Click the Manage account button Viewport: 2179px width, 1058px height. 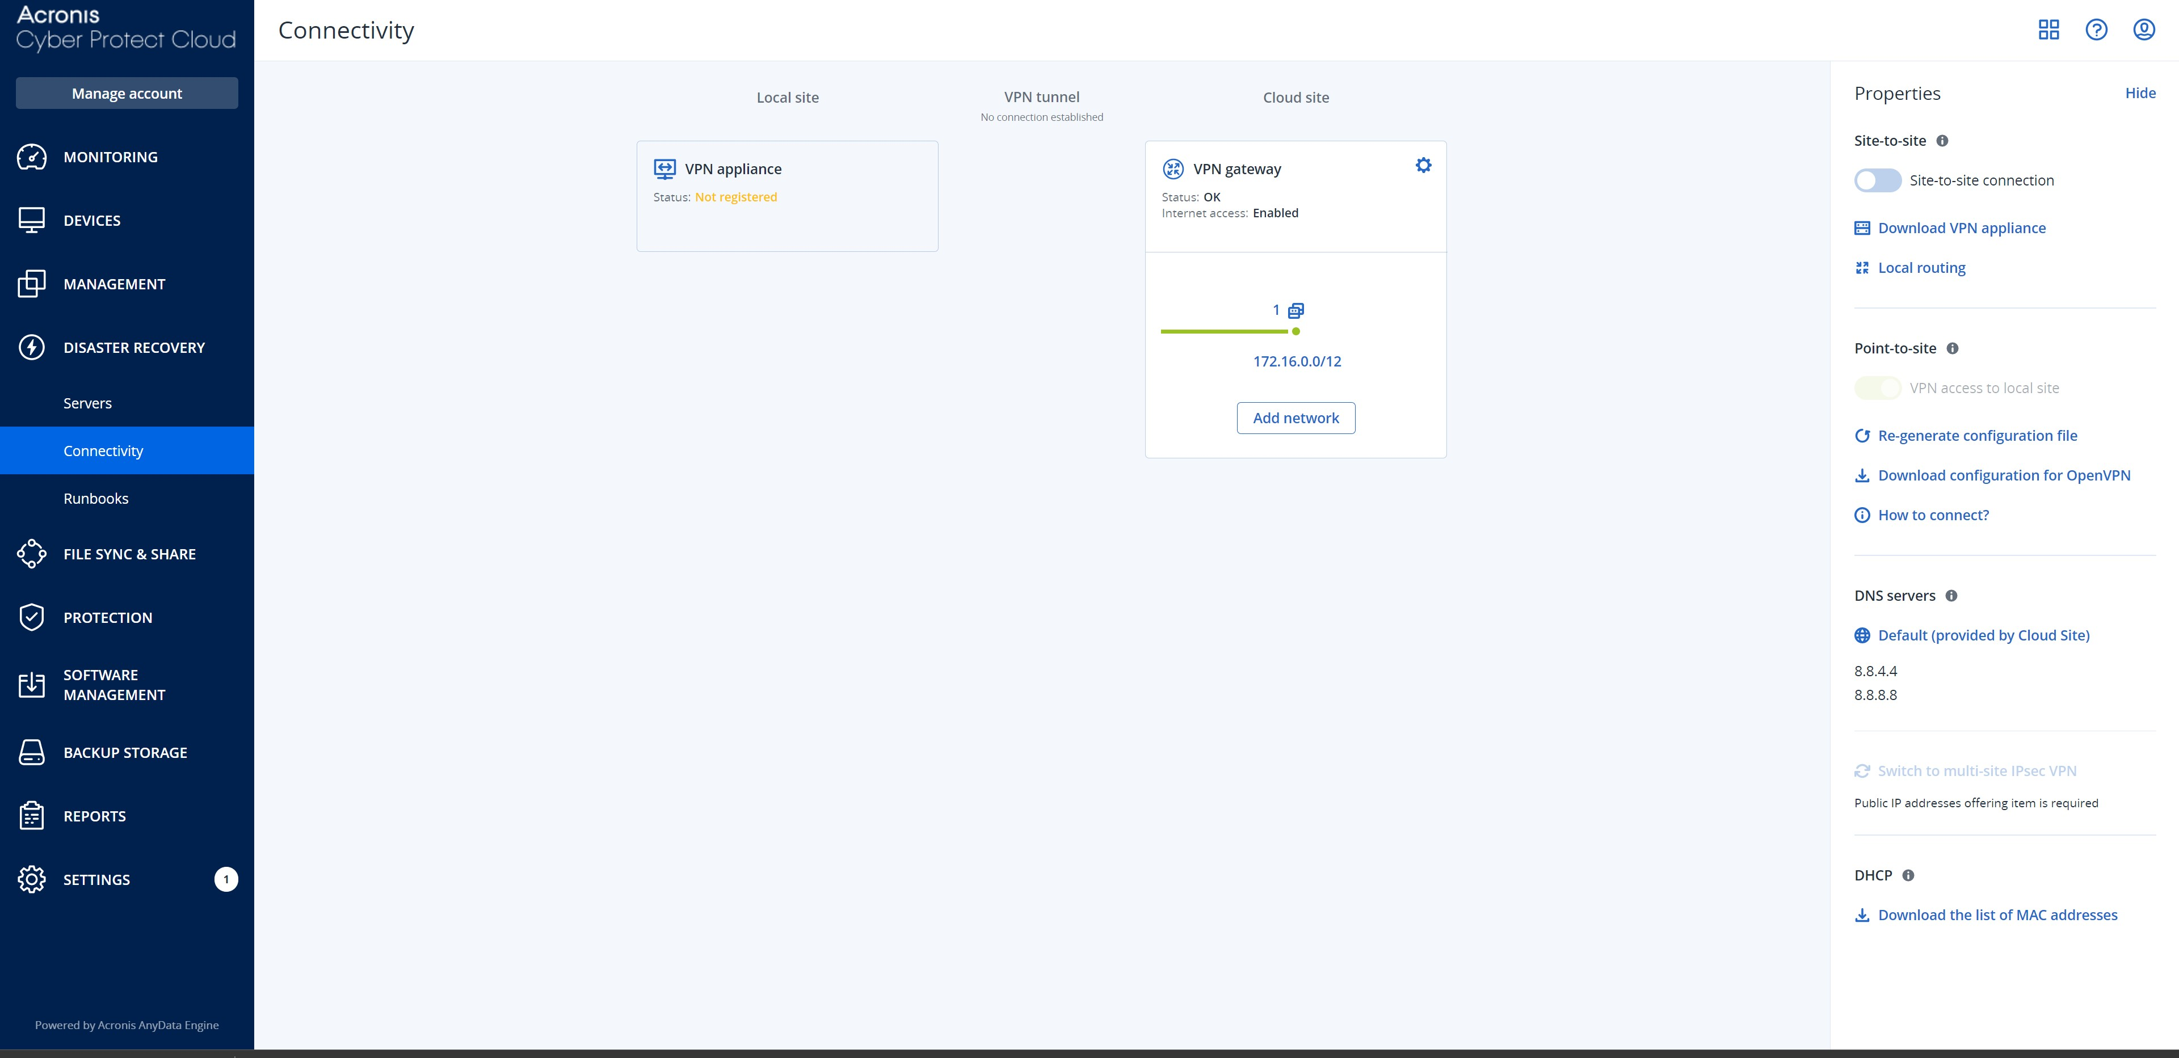[x=127, y=93]
